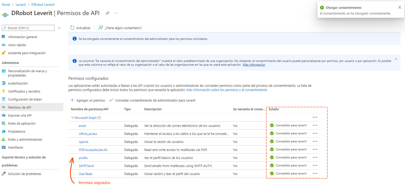Viewport: 405px width, 186px height.
Task: Click 'Send emails from mailboxes using SMTP AUTH.'
Action: coord(178,166)
